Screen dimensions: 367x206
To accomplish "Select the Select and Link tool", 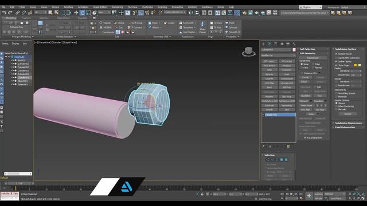I will coord(18,13).
